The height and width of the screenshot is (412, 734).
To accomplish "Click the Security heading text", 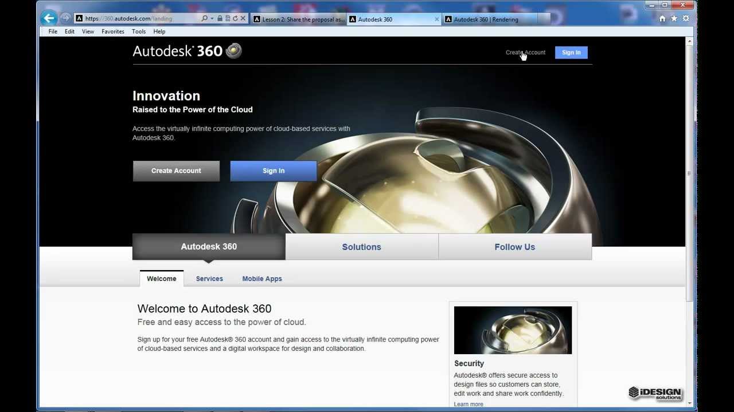I will tap(469, 363).
